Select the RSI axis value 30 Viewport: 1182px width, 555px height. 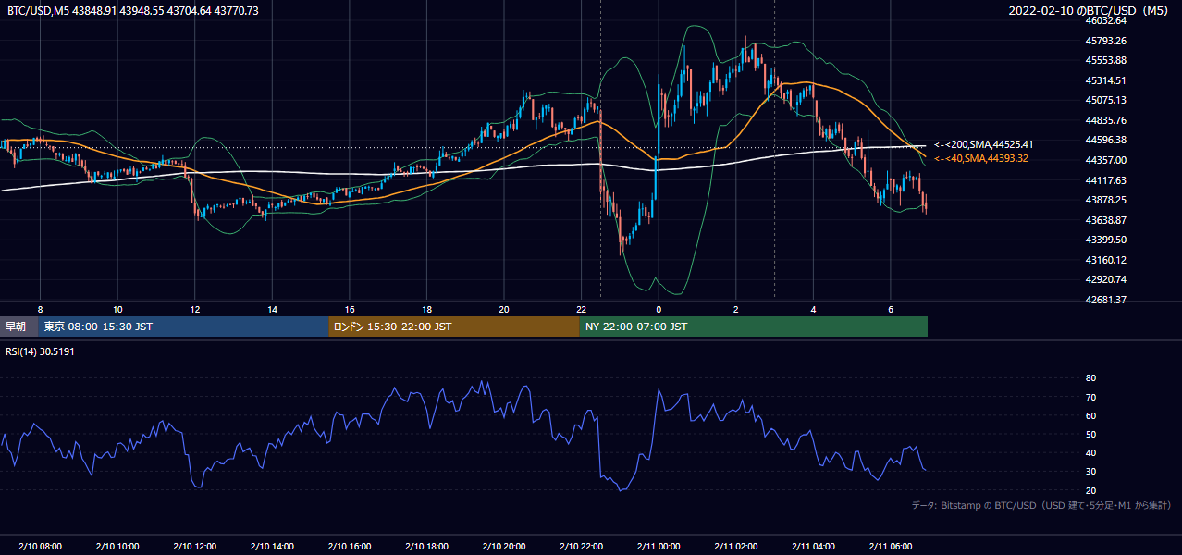coord(1090,472)
